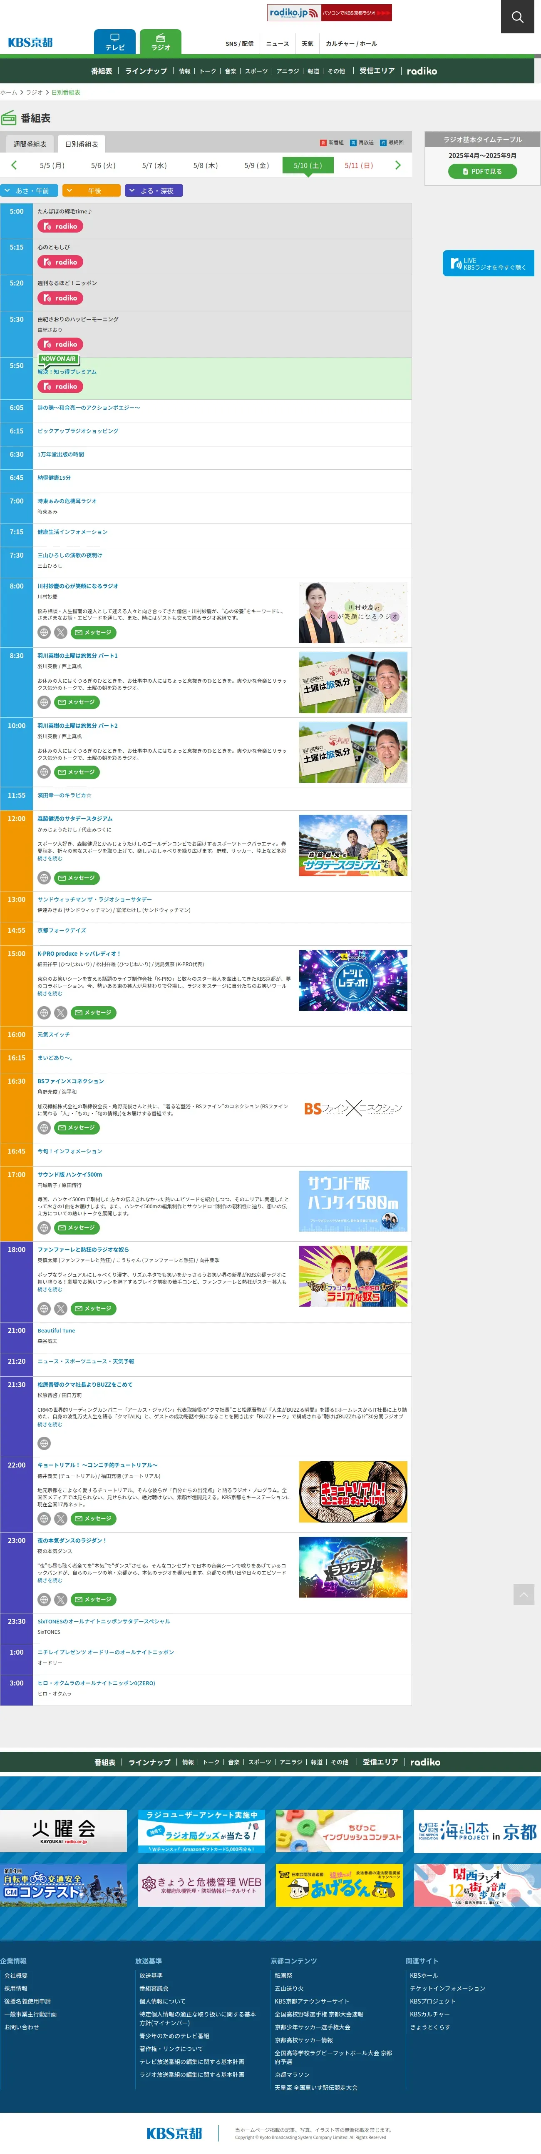Viewport: 541px width, 2154px height.
Task: Open globe icon for 土曜は旅気分 パート1
Action: (x=44, y=702)
